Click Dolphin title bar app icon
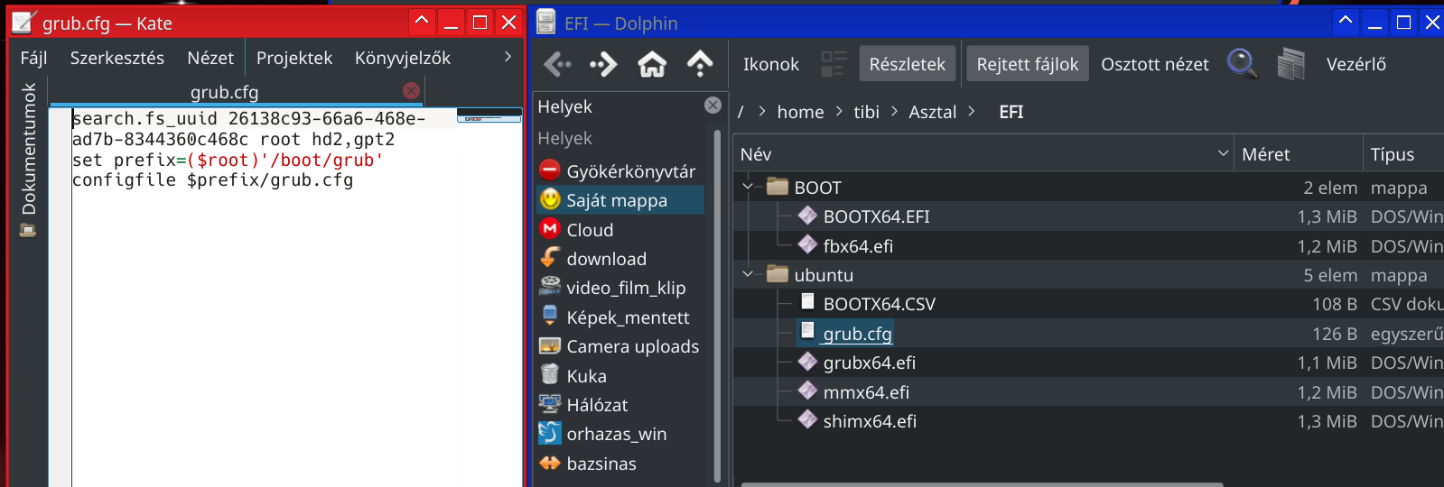 pos(545,23)
